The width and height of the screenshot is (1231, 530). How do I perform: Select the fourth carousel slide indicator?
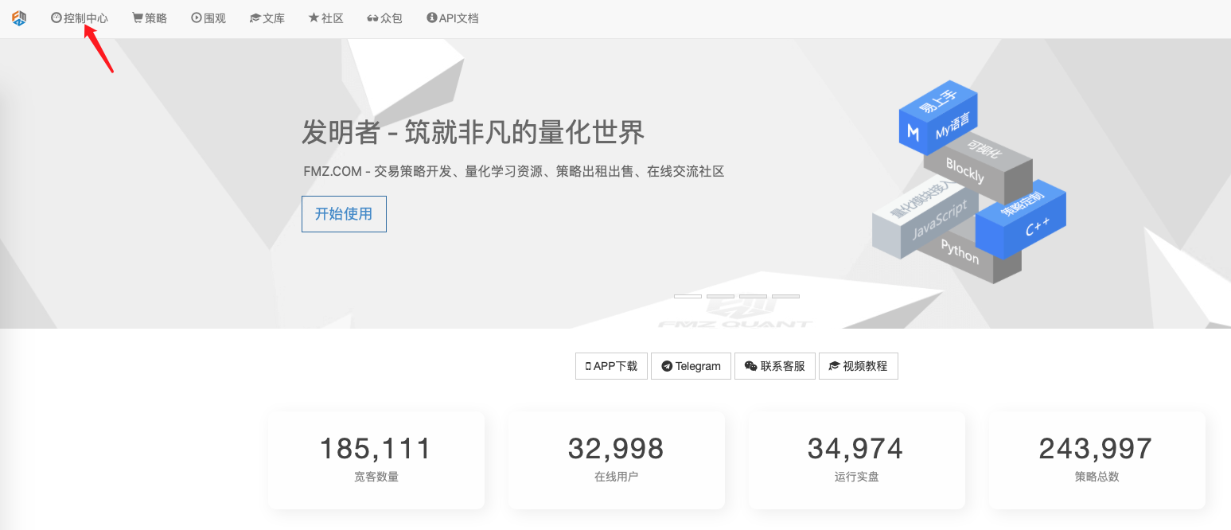click(x=785, y=296)
